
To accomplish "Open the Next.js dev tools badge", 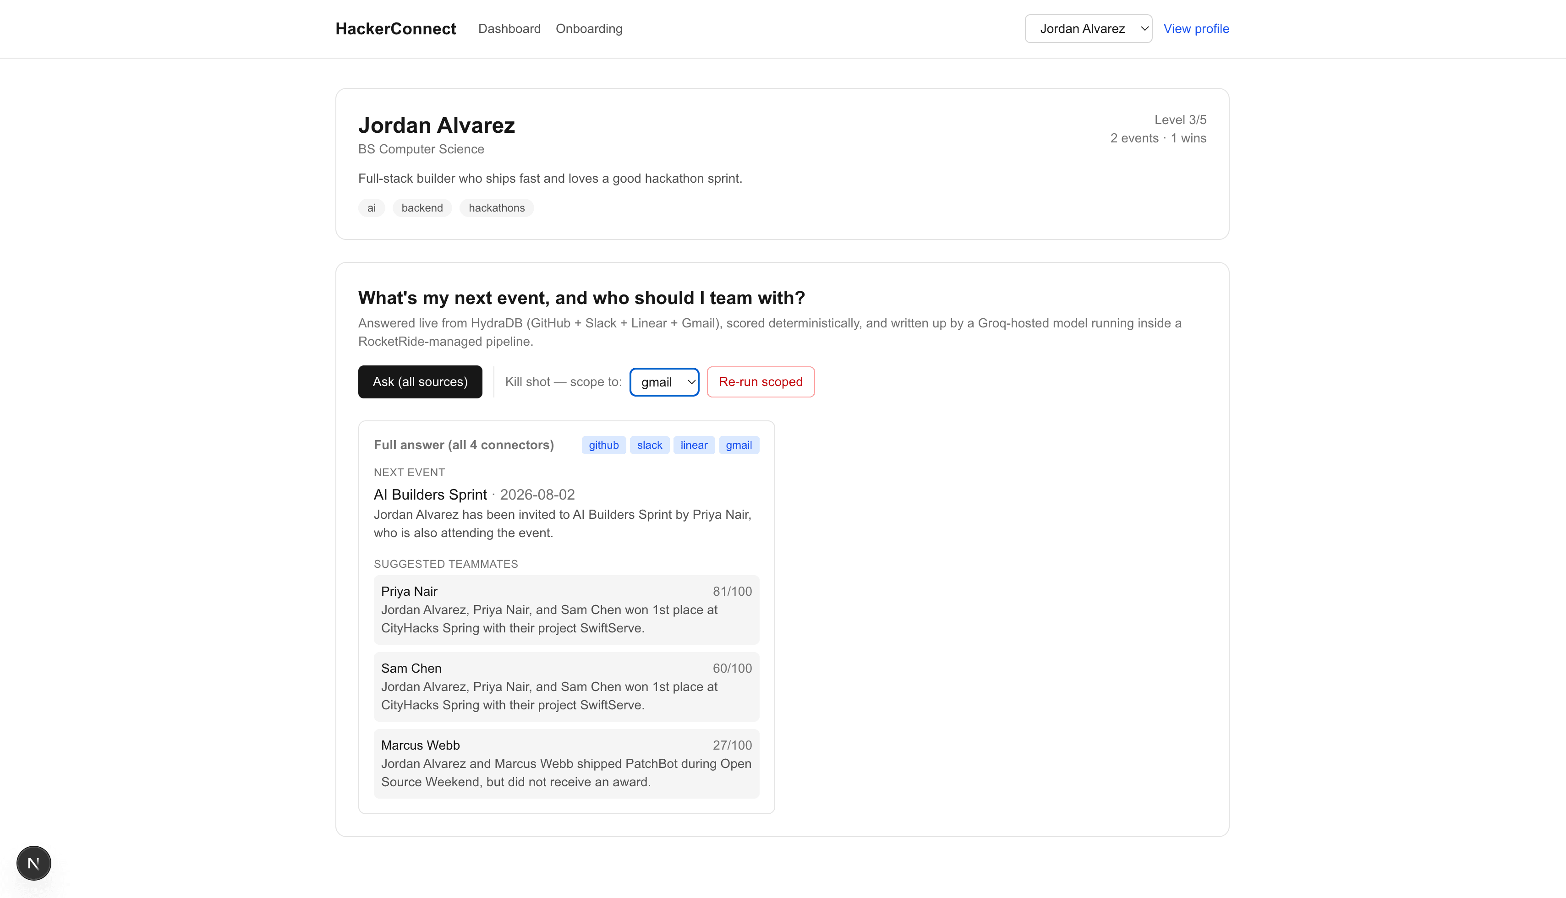I will pos(34,863).
